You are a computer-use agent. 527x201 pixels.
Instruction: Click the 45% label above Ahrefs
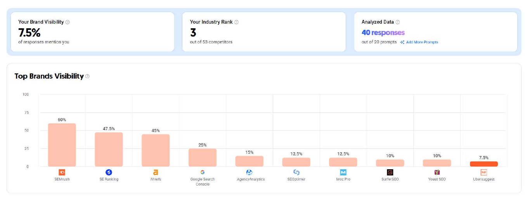[x=156, y=131]
